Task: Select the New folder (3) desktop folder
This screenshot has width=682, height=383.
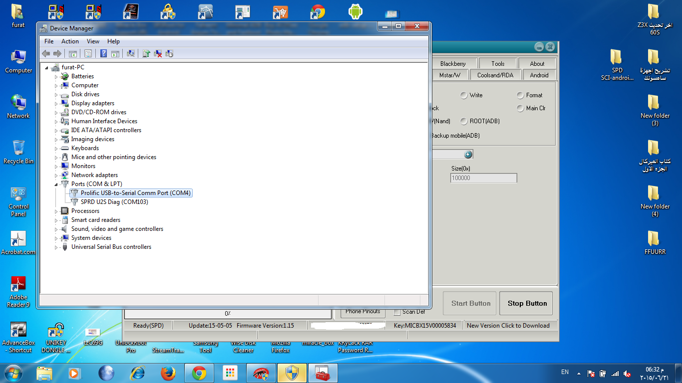Action: pos(655,110)
